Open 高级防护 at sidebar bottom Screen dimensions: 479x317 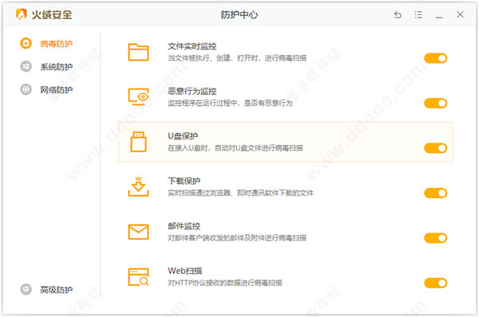pos(46,289)
